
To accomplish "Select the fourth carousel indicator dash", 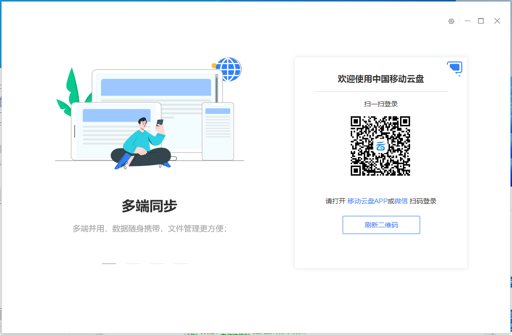I will (181, 264).
